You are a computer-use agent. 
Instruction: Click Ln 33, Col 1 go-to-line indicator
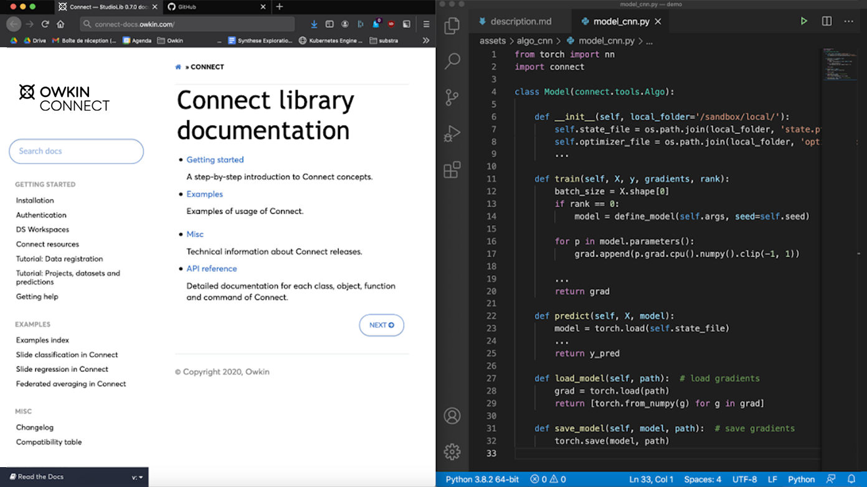point(651,480)
